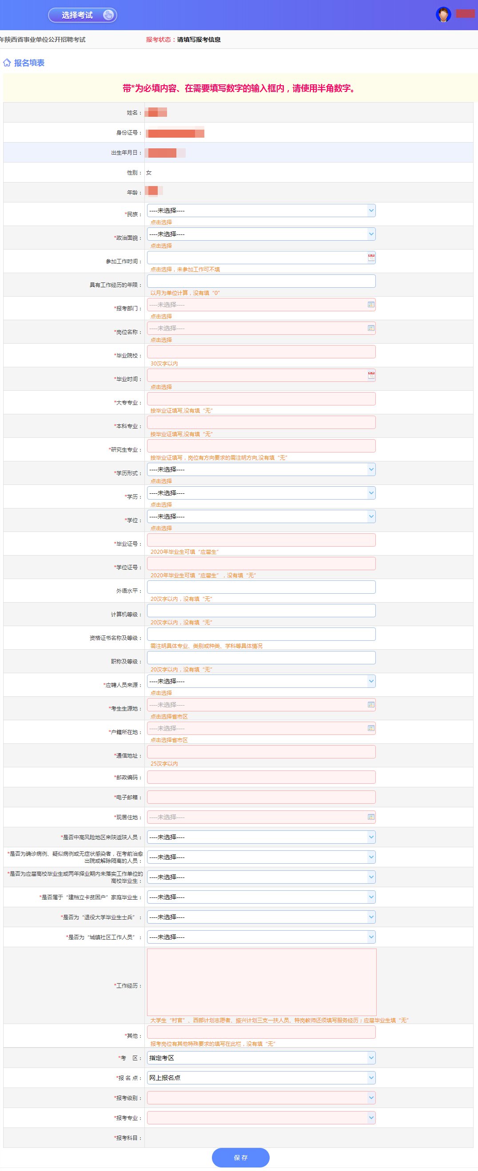Image resolution: width=478 pixels, height=1171 pixels.
Task: Expand the 学历 dropdown
Action: point(261,493)
